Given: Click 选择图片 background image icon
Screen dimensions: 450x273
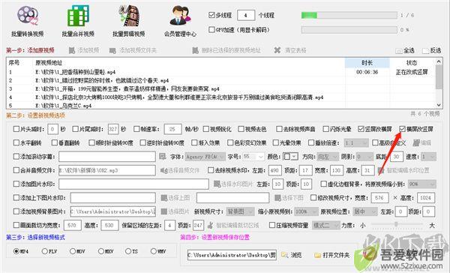Looking at the screenshot, I should point(163,211).
